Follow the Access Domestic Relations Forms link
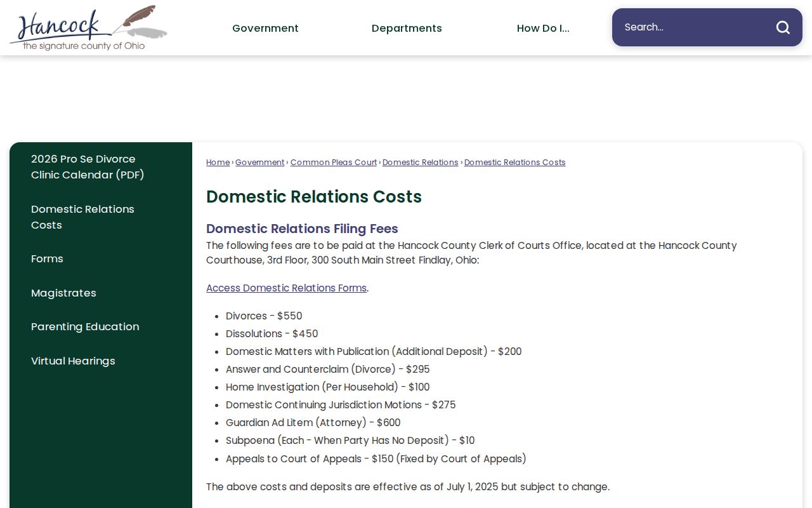The image size is (812, 508). (286, 288)
